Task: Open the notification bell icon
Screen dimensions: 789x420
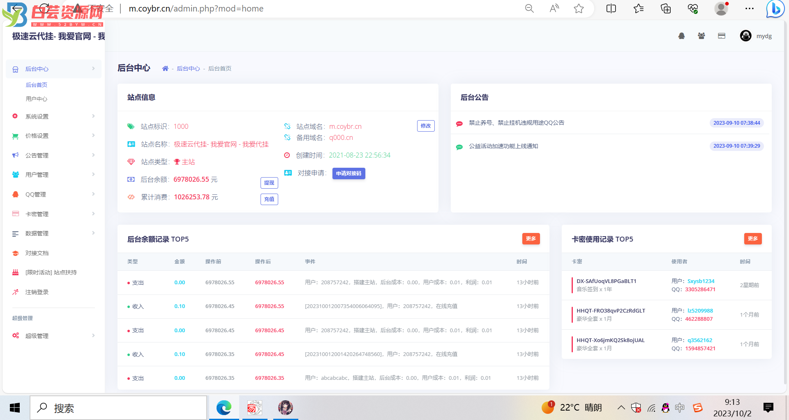Action: coord(681,36)
